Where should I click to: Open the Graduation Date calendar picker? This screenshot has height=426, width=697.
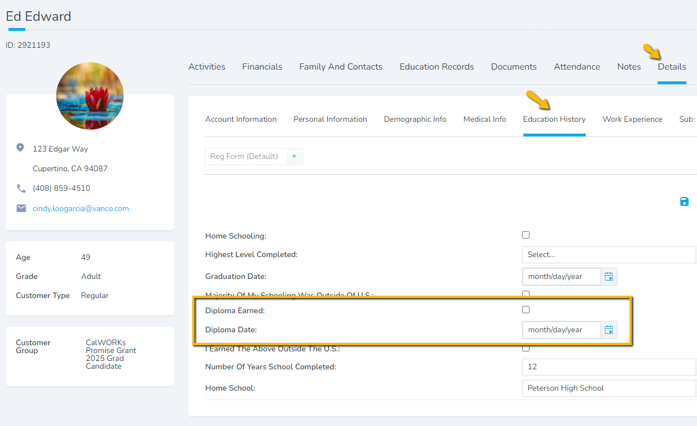(609, 277)
